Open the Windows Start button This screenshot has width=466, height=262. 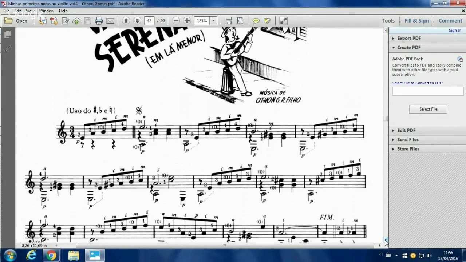click(10, 255)
